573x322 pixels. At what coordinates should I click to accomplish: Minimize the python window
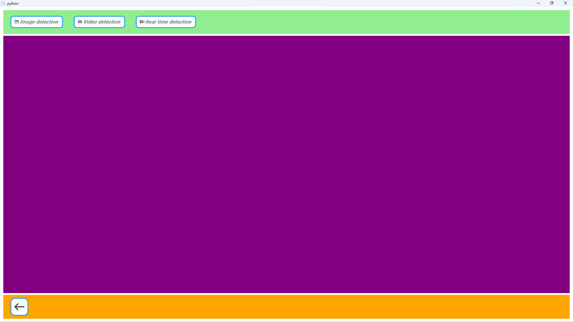[538, 3]
